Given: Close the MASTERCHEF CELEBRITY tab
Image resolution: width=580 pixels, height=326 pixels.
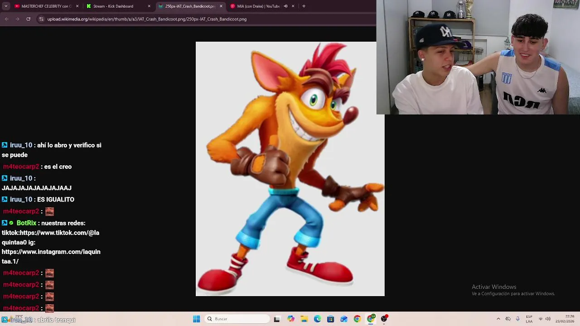Looking at the screenshot, I should [x=77, y=6].
